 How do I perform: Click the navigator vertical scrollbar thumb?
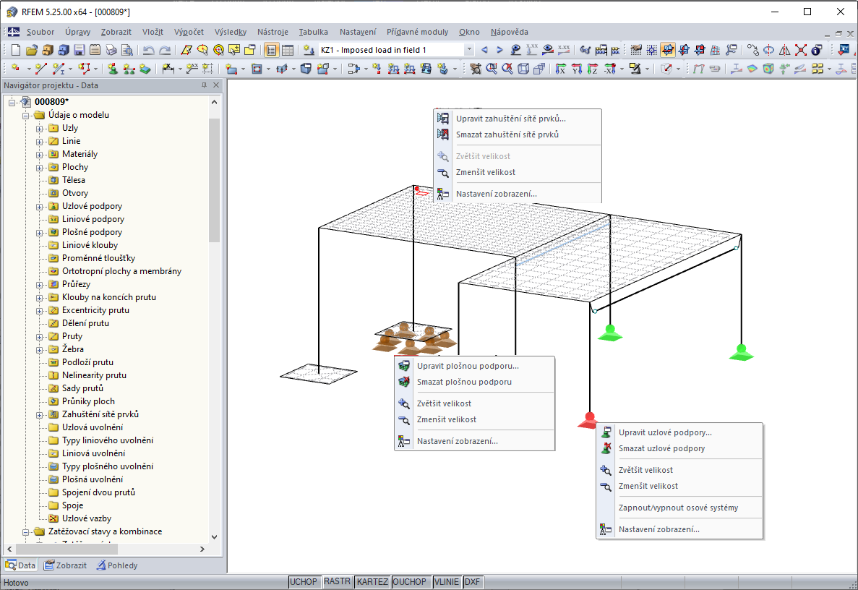(x=215, y=180)
